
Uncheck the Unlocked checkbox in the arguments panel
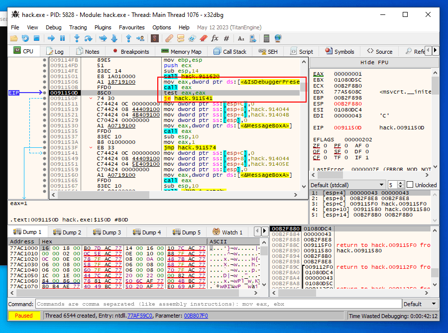(411, 185)
